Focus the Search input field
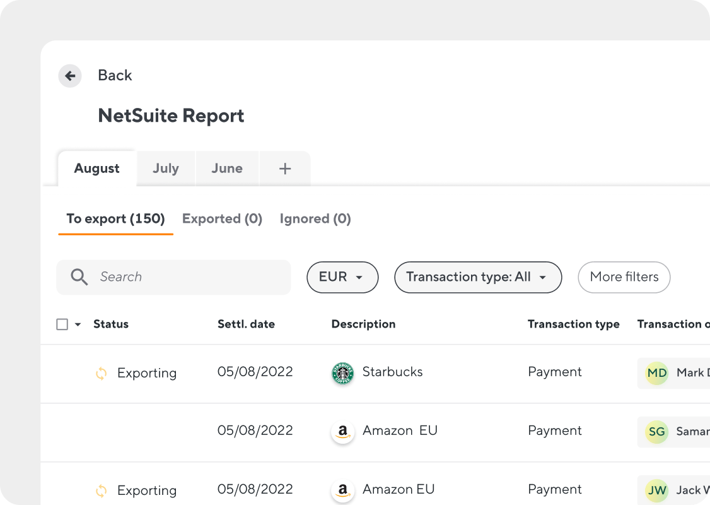This screenshot has height=505, width=710. [x=173, y=277]
